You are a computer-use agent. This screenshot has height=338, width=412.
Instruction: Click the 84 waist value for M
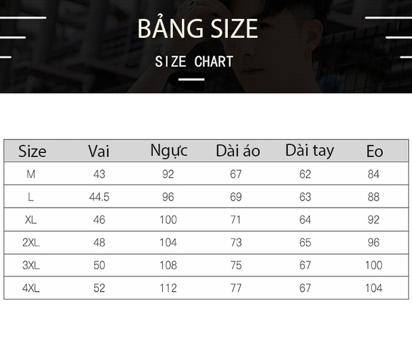pyautogui.click(x=374, y=174)
